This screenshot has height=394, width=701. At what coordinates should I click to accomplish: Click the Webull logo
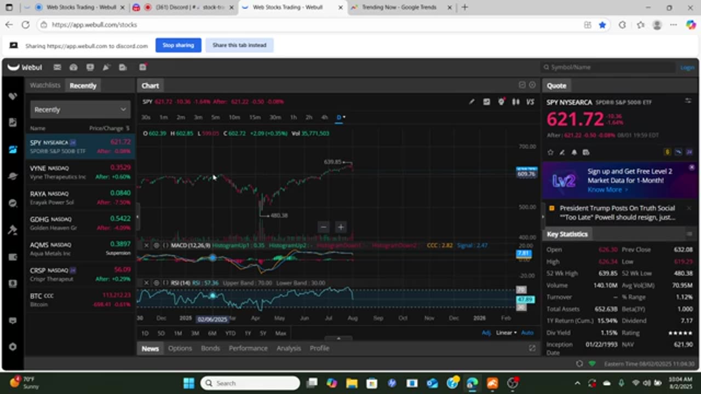25,67
